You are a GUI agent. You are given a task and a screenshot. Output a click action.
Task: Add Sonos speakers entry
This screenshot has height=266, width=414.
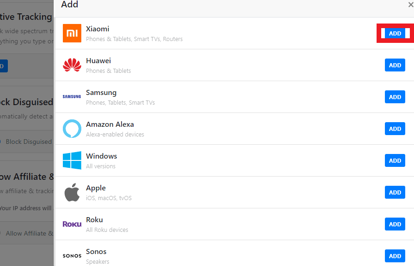pyautogui.click(x=395, y=256)
